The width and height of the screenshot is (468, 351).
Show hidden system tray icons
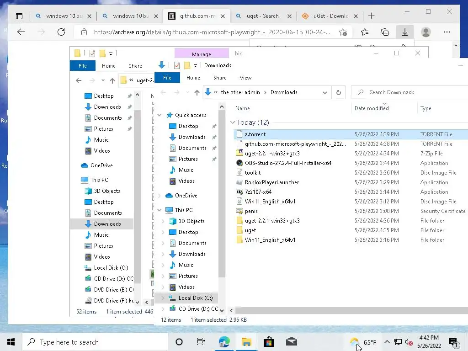387,342
